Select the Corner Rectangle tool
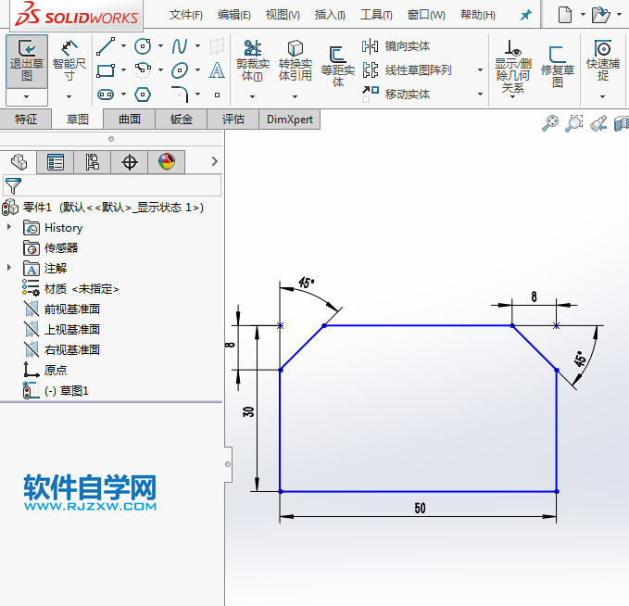The width and height of the screenshot is (629, 606). point(106,70)
